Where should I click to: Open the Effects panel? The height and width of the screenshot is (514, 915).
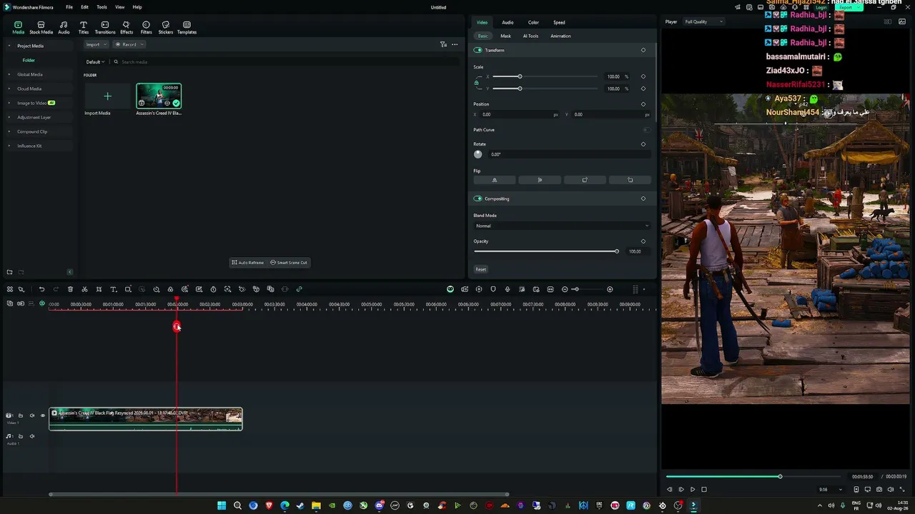[x=127, y=27]
